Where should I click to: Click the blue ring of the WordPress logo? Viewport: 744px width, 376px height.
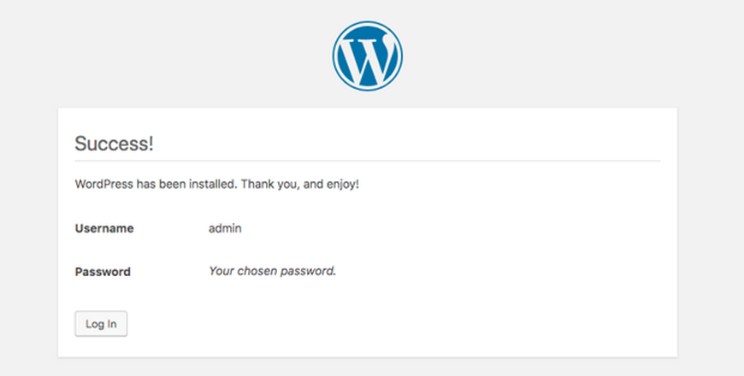coord(335,56)
